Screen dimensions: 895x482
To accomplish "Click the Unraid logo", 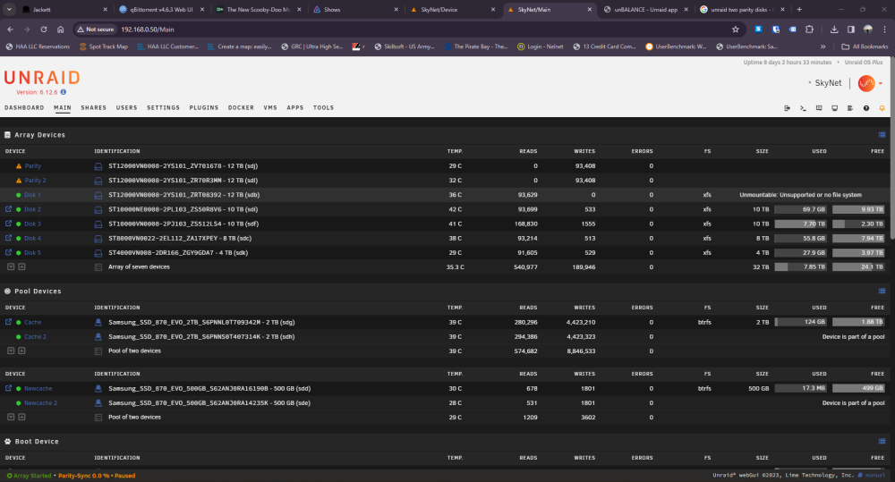I will point(42,78).
